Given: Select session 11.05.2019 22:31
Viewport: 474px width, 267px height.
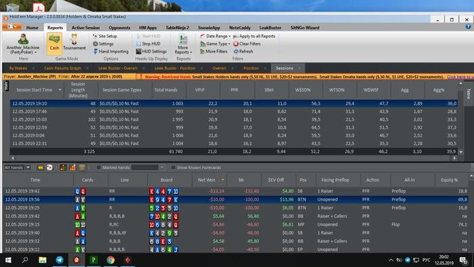Looking at the screenshot, I should tap(234, 144).
